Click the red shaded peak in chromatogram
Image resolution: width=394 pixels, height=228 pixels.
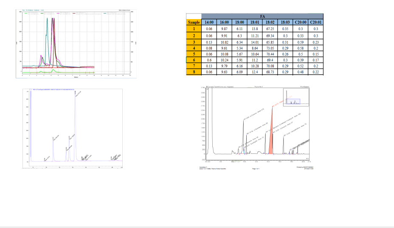[271, 136]
